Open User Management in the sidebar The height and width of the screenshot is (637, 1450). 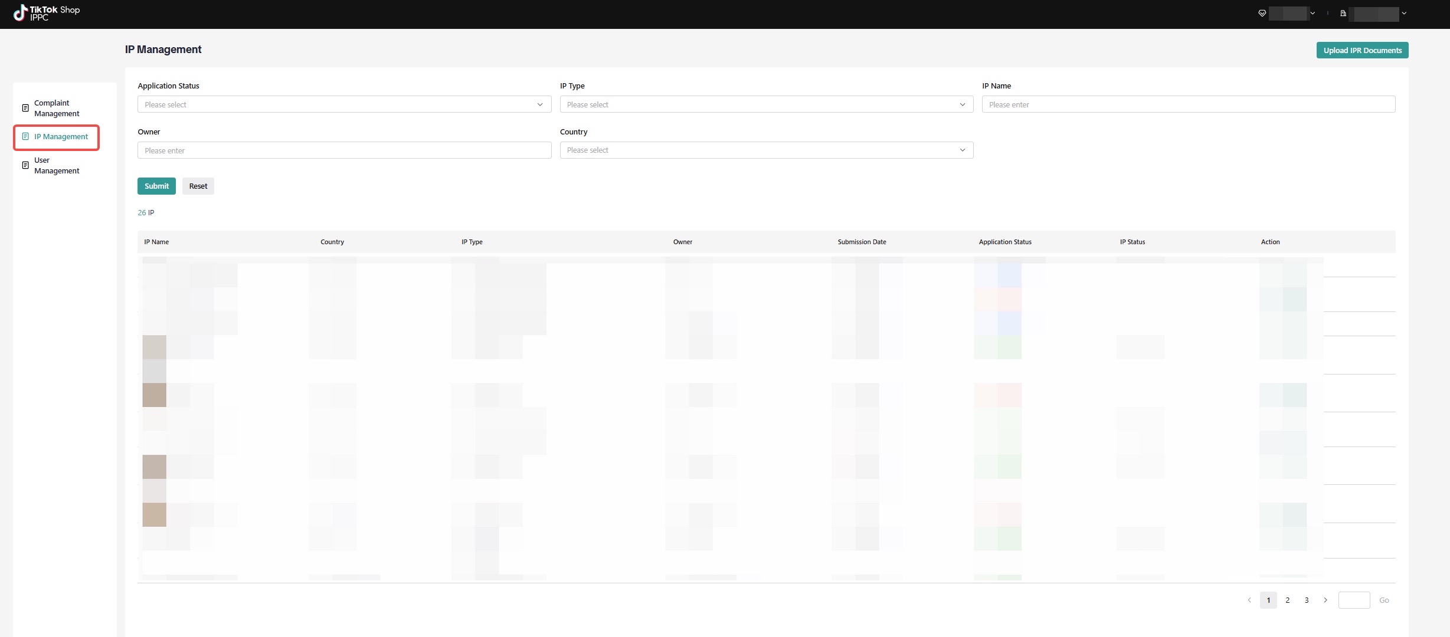click(x=57, y=165)
